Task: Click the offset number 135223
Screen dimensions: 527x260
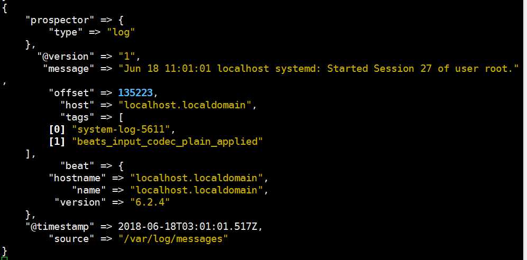Action: click(135, 92)
